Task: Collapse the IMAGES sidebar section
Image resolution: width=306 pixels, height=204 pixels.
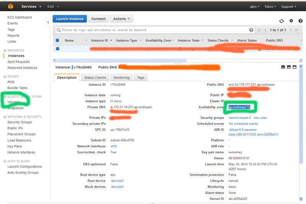Action: pos(5,76)
